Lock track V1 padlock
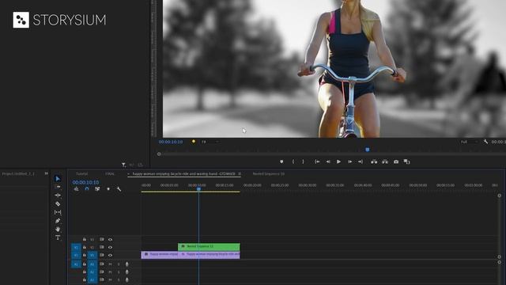The image size is (506, 285). point(85,255)
